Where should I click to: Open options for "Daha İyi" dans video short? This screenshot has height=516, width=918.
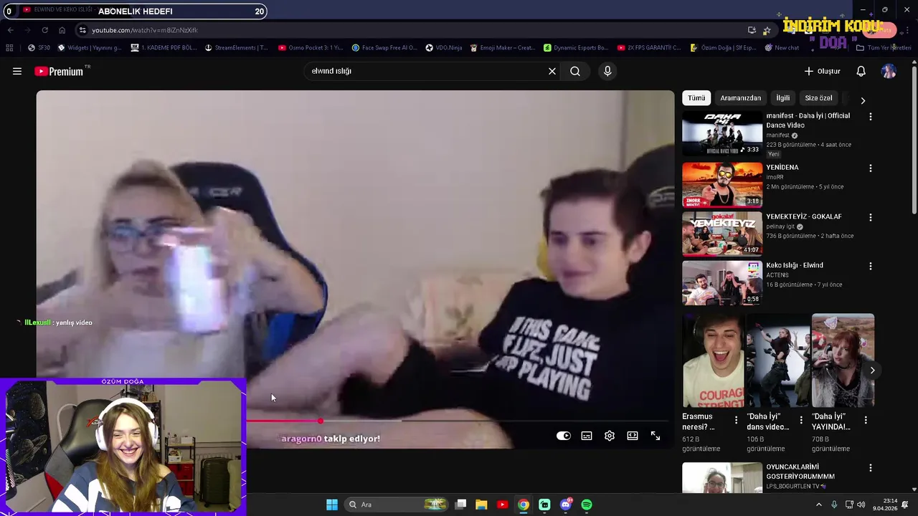[x=801, y=420]
